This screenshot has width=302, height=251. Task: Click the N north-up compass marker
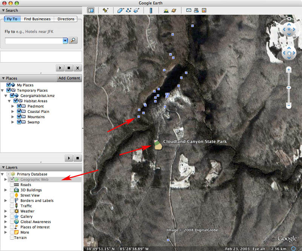tap(289, 19)
